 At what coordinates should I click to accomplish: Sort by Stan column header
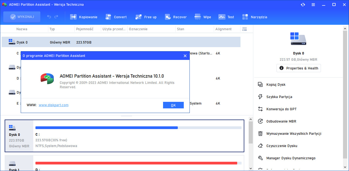coord(180,29)
